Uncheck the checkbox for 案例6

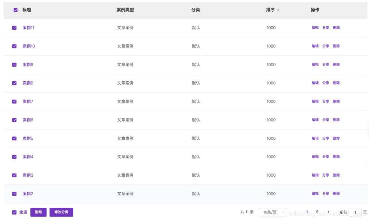(14, 120)
